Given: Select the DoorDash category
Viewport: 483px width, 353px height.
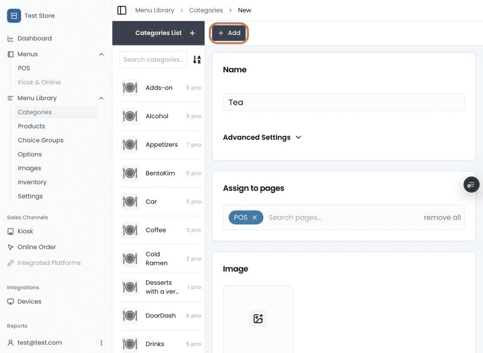Looking at the screenshot, I should 160,316.
